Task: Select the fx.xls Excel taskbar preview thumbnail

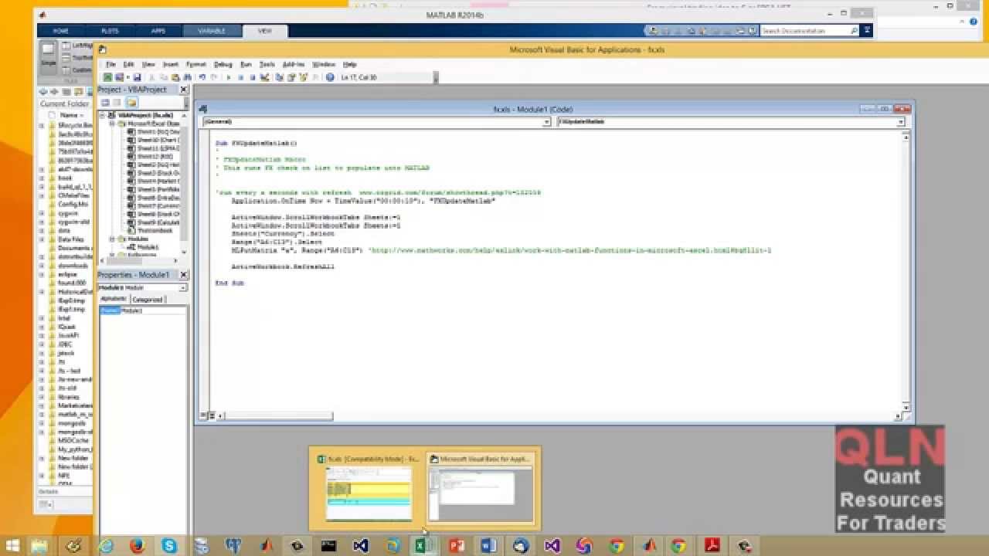Action: click(369, 488)
